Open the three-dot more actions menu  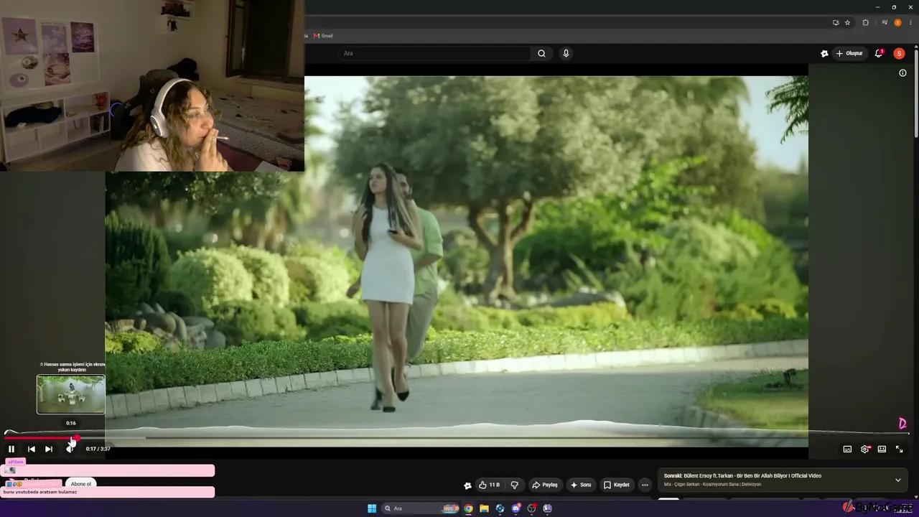(x=645, y=485)
